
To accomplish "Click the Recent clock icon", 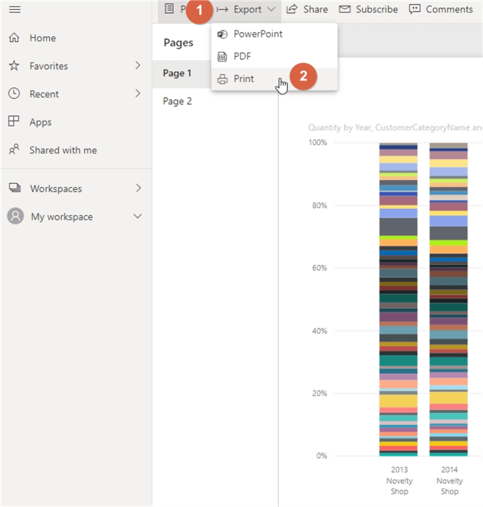I will (x=14, y=94).
